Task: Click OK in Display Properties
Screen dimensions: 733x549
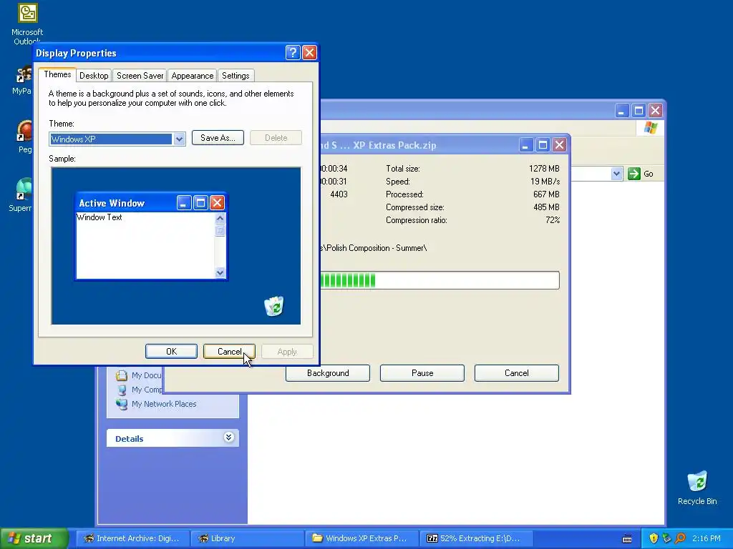Action: click(x=171, y=352)
